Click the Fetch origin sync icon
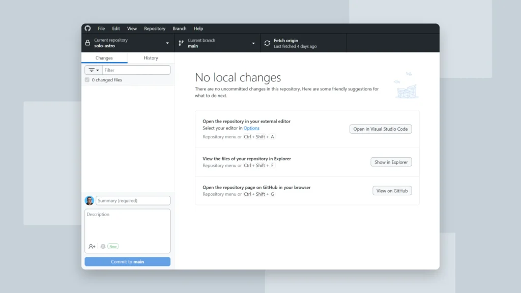The width and height of the screenshot is (521, 293). 267,43
